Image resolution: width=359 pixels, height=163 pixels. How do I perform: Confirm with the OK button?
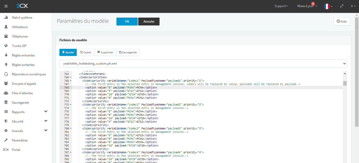(127, 22)
